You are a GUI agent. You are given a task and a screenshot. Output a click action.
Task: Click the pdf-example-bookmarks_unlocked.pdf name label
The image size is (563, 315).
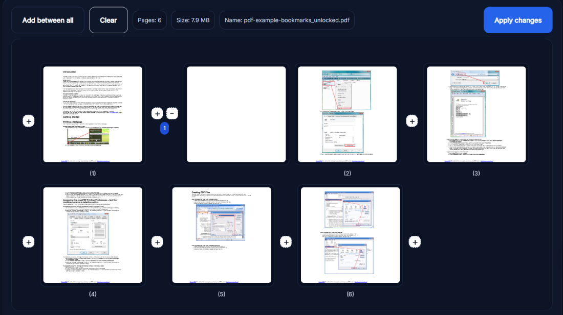287,20
